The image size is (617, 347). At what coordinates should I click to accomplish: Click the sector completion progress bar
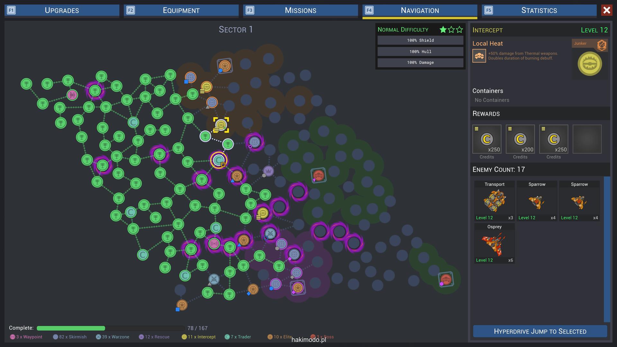[110, 328]
